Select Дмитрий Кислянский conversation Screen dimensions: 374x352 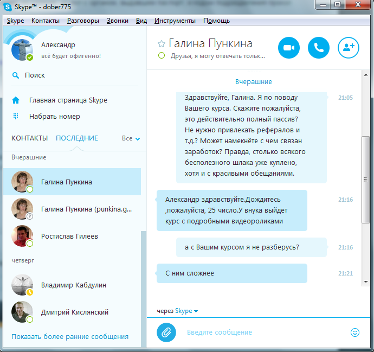click(72, 312)
